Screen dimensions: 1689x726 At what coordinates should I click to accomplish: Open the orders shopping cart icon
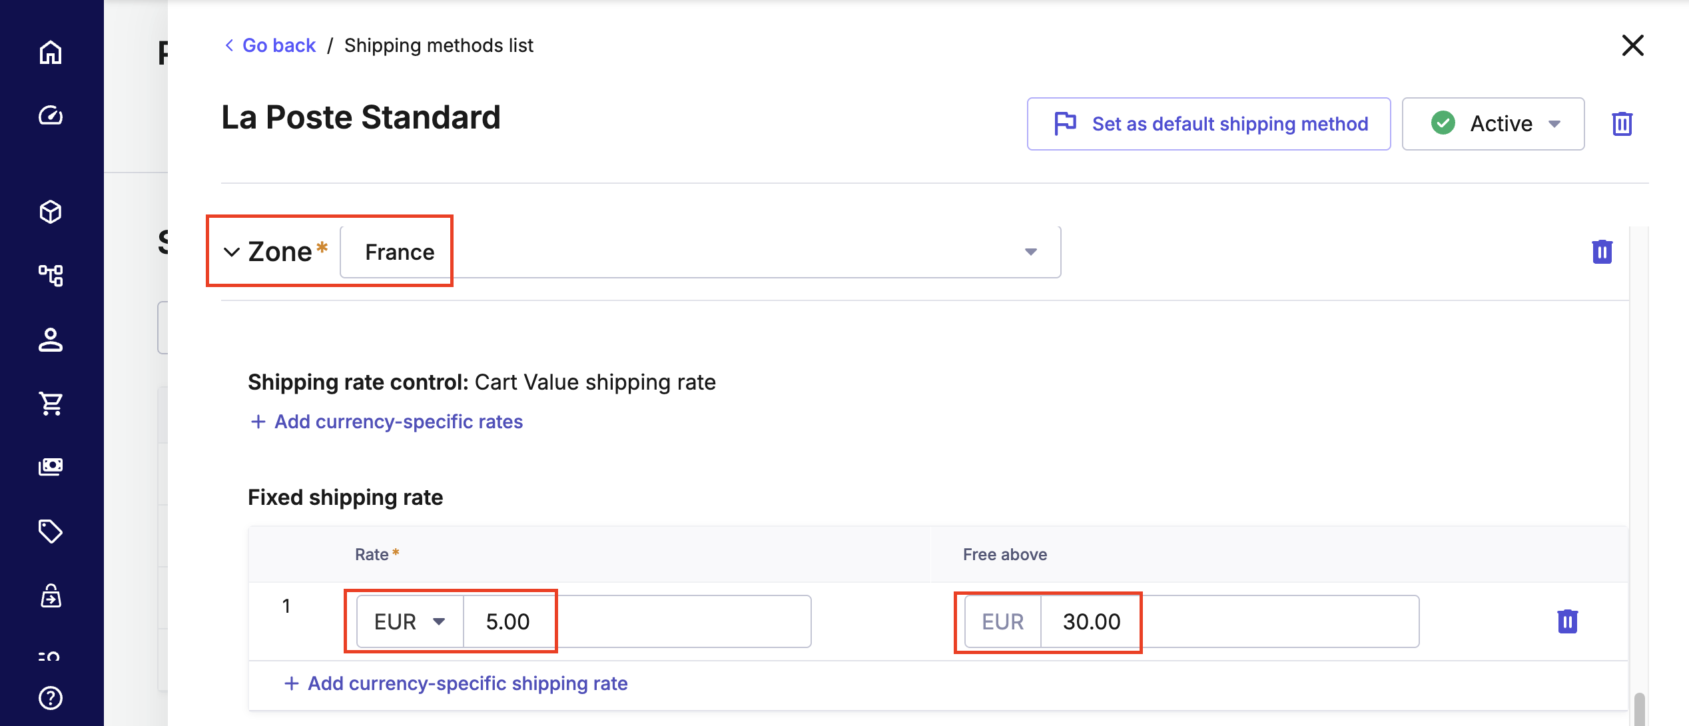click(51, 403)
